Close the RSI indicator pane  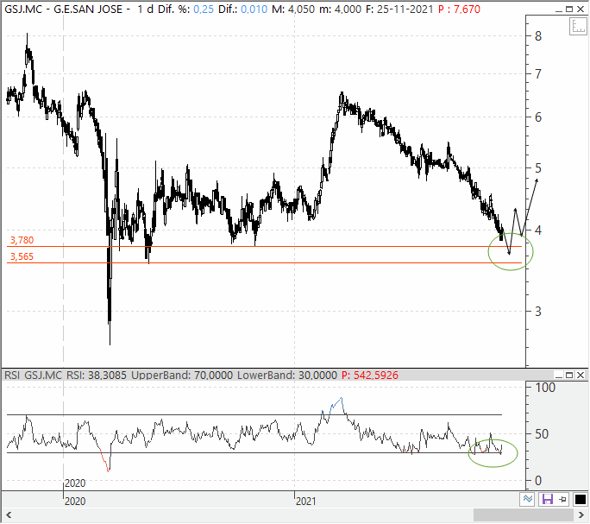(581, 375)
